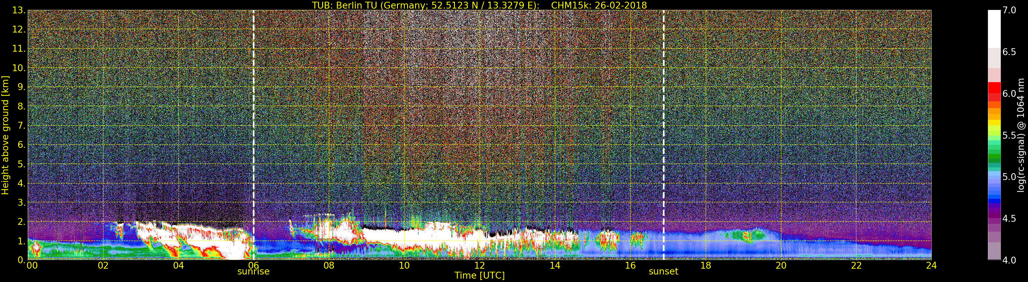Click the time tick label '06'
Viewport: 1028px width, 282px height.
(253, 266)
